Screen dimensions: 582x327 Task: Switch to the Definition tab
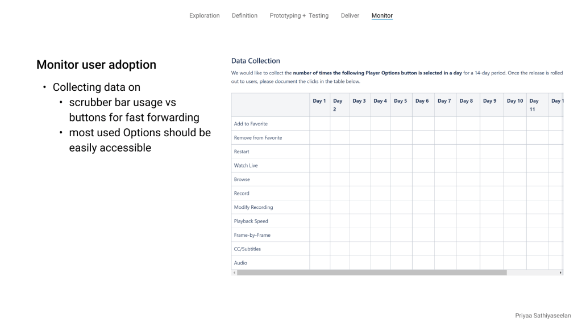(244, 15)
